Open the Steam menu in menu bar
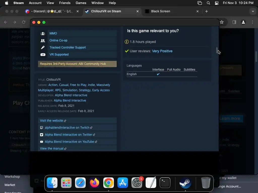 19,3
